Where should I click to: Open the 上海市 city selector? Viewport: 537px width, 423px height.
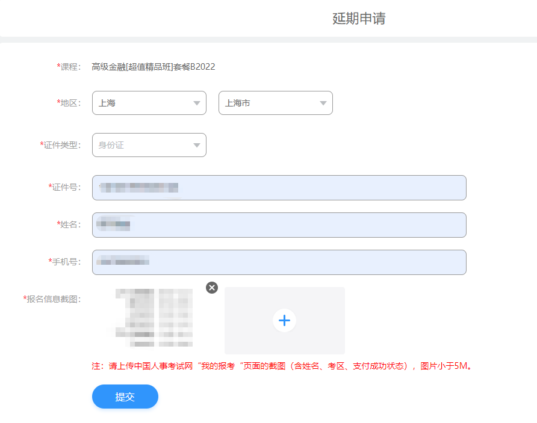276,103
